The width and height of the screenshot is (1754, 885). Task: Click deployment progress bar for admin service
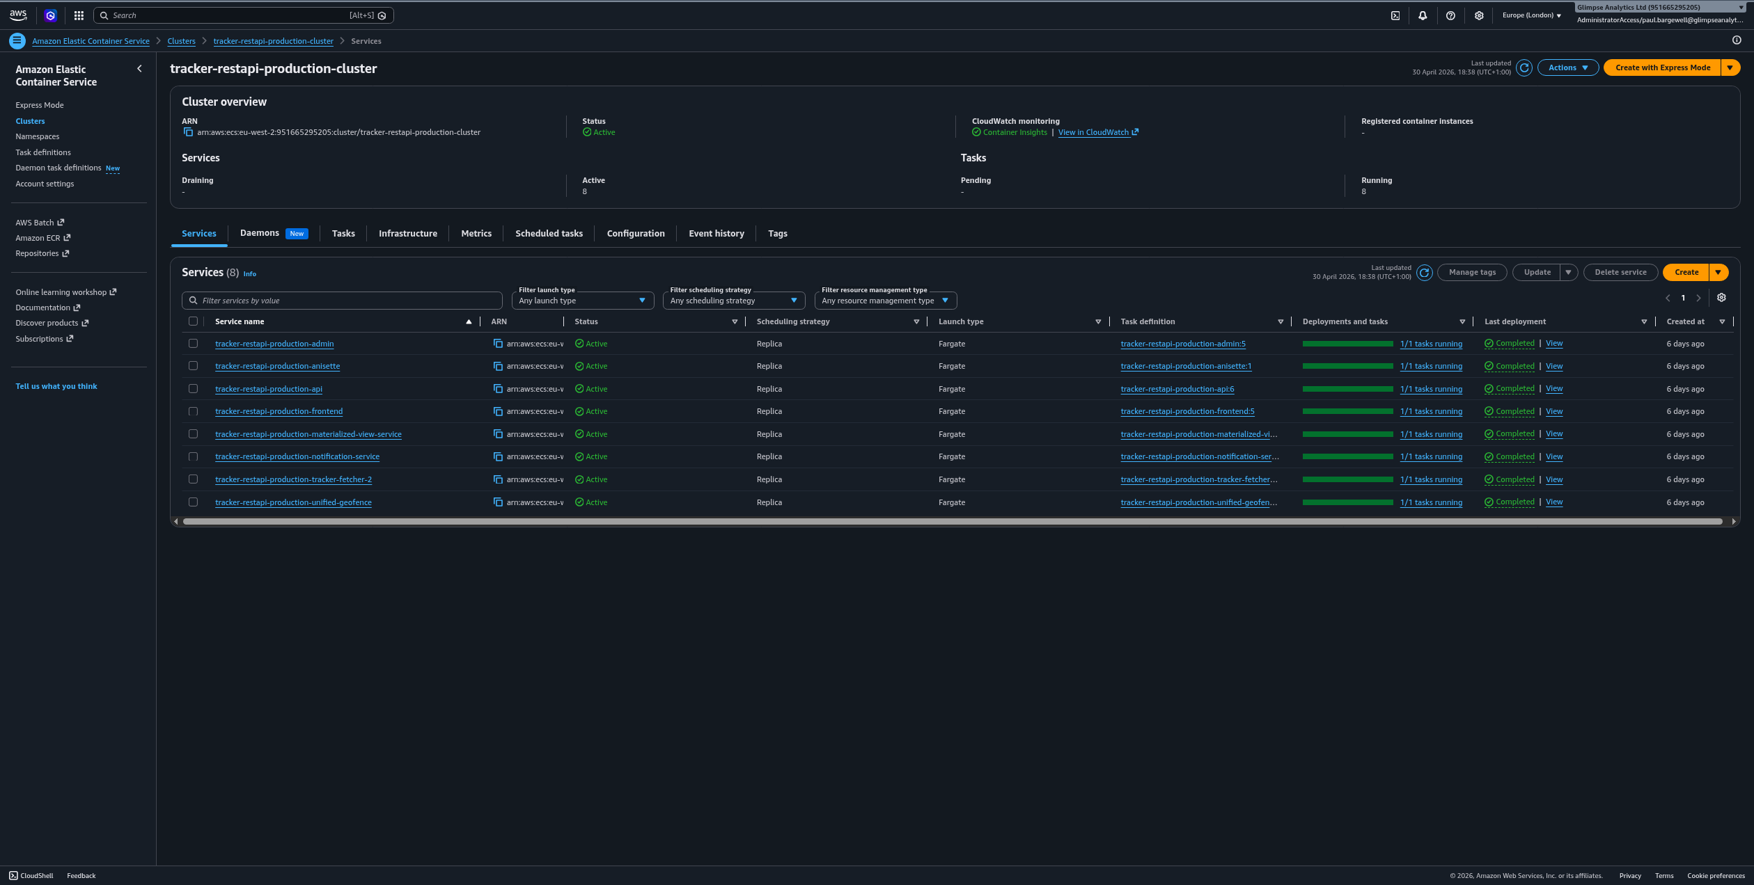(x=1348, y=344)
